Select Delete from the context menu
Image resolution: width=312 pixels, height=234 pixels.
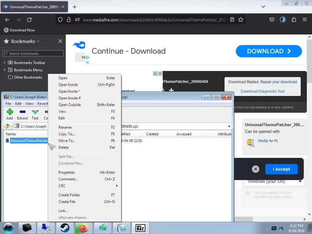pyautogui.click(x=85, y=147)
